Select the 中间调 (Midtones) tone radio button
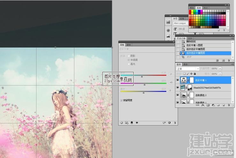236x158 pixels. [x=129, y=60]
